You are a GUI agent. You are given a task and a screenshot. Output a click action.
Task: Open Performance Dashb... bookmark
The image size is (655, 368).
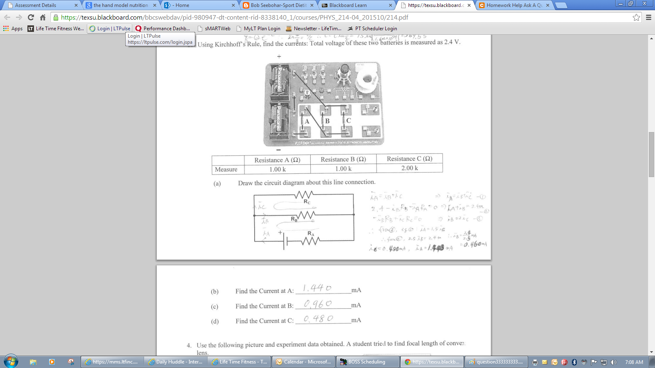[x=163, y=29]
